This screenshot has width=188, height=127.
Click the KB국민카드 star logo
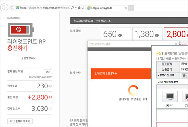click(159, 53)
